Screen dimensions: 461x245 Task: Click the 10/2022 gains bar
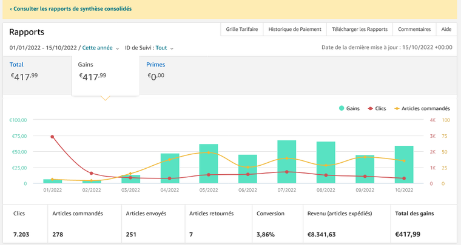tap(404, 165)
